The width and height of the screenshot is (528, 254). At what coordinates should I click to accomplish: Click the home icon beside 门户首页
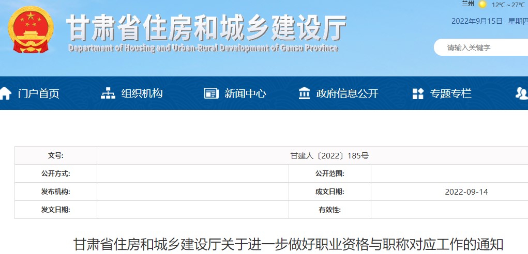(x=5, y=93)
